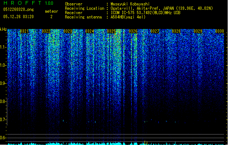Viewport: 228px width, 145px height.
Task: Click the Observer field label
Action: click(x=74, y=4)
